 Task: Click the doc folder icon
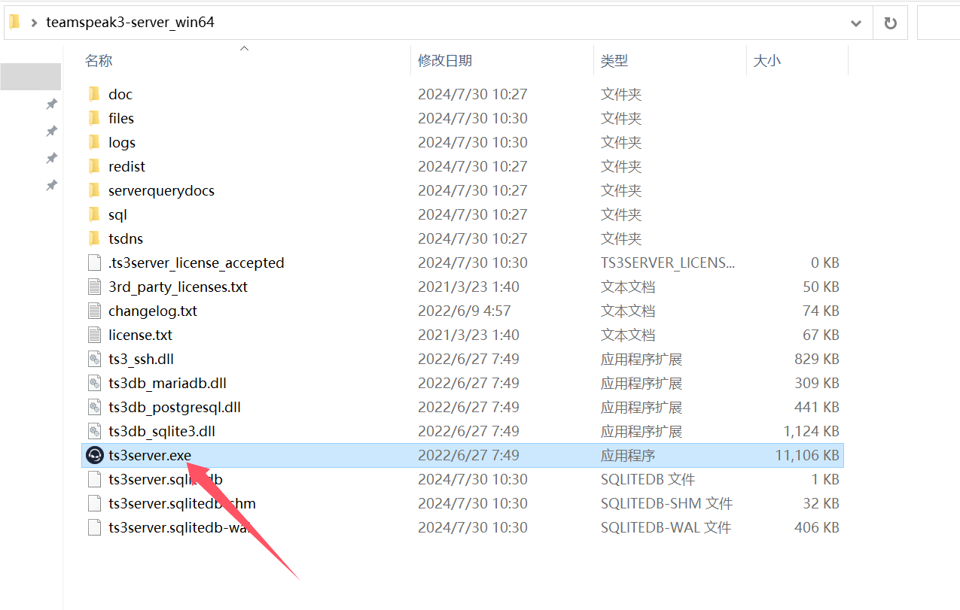pos(94,94)
